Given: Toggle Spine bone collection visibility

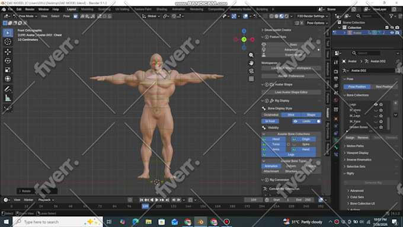Looking at the screenshot, I should [x=303, y=144].
